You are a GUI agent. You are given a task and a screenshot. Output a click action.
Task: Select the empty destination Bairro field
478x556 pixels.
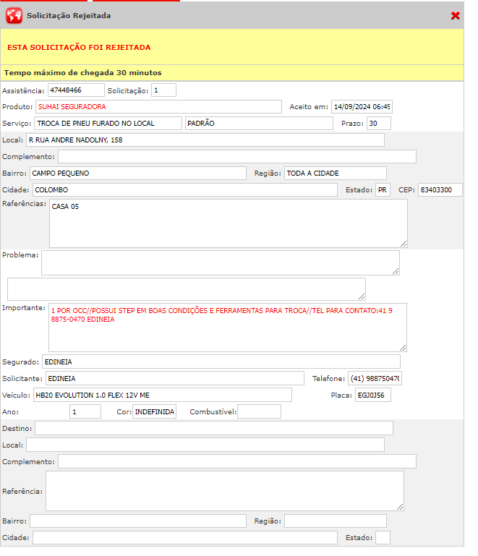[138, 521]
